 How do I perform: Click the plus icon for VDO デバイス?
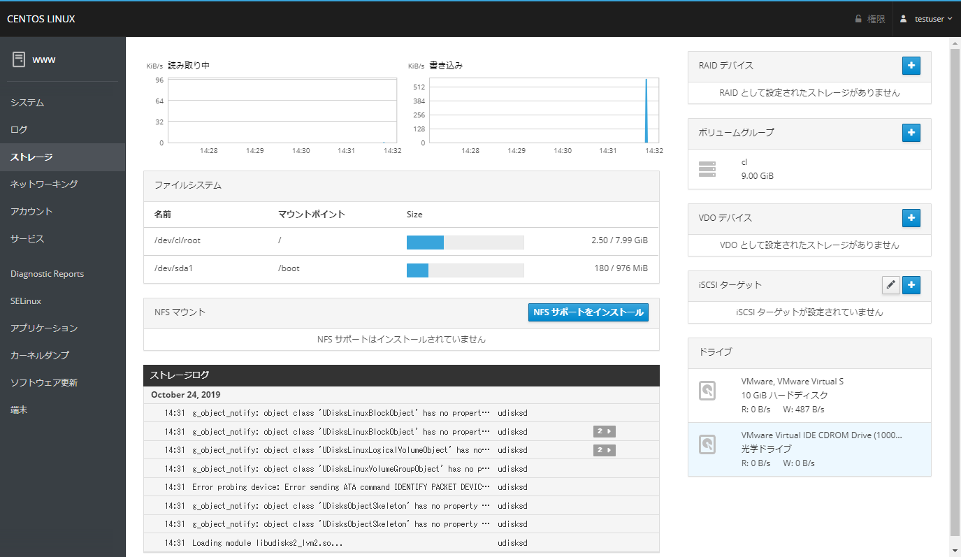coord(911,218)
